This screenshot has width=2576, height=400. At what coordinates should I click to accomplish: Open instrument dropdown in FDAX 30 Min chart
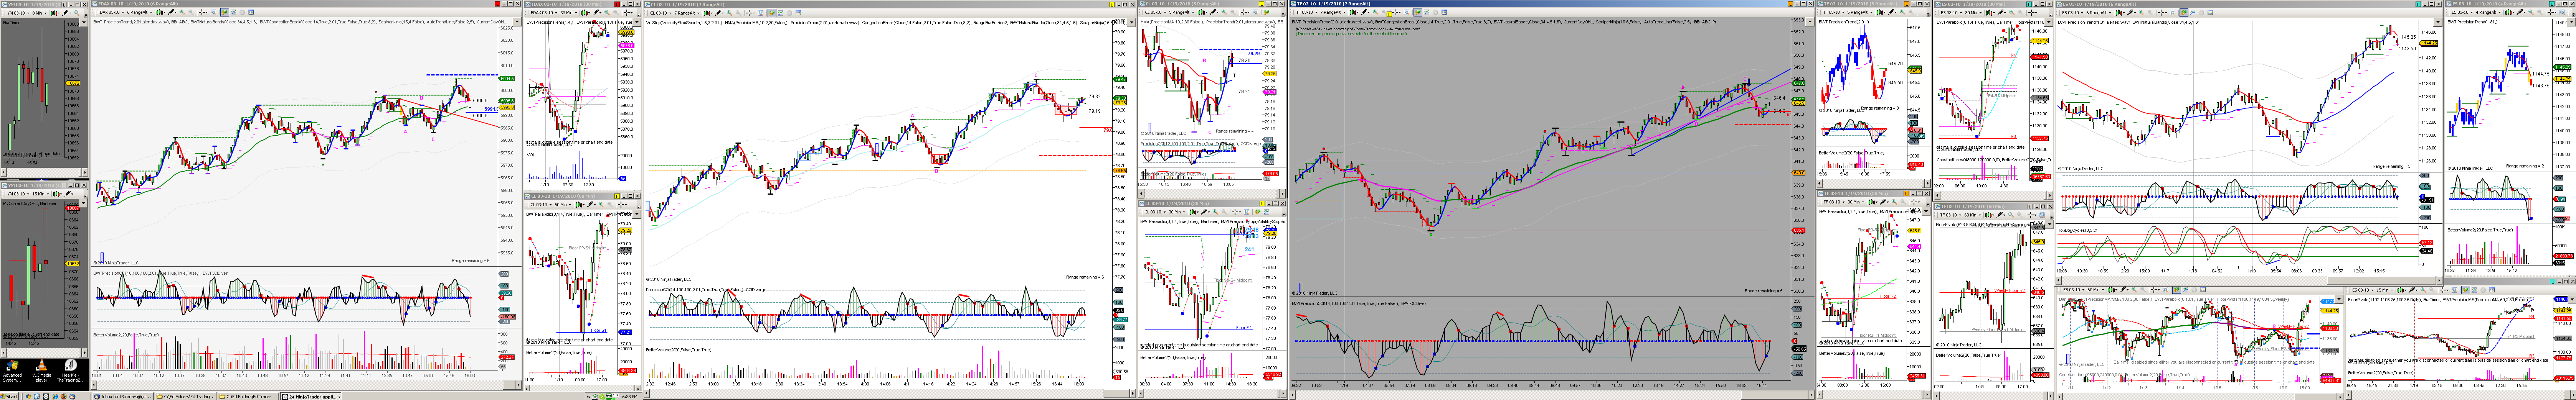(544, 13)
